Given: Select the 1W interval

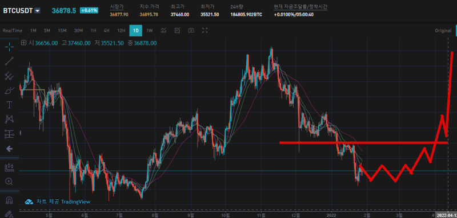Looking at the screenshot, I should click(149, 31).
